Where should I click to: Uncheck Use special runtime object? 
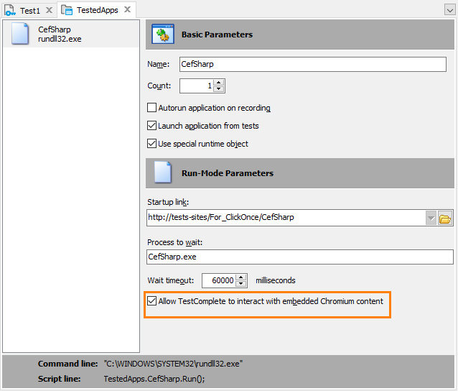[x=151, y=144]
